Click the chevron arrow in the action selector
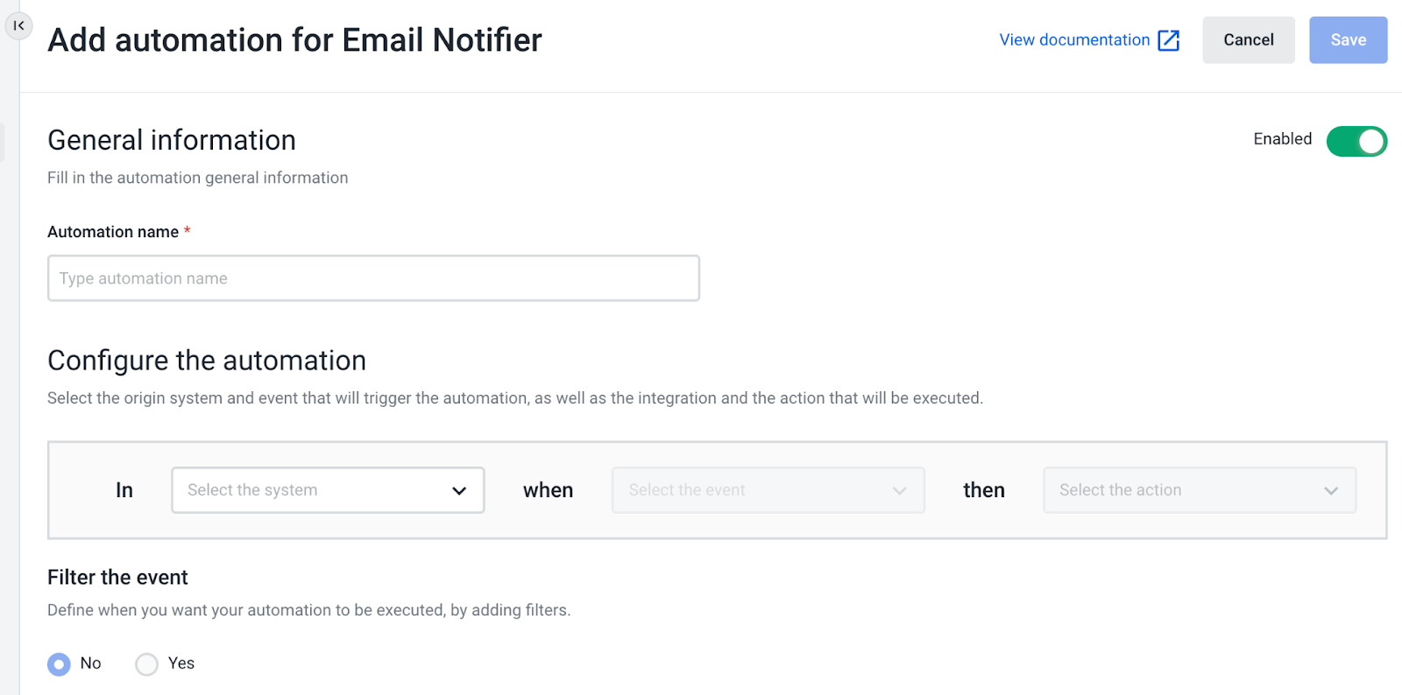Viewport: 1402px width, 695px height. point(1330,491)
